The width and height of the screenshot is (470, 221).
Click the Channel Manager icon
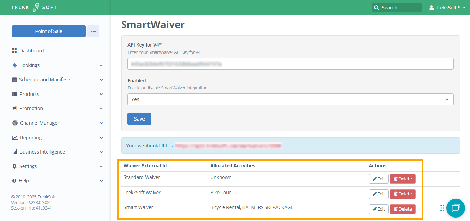(15, 123)
